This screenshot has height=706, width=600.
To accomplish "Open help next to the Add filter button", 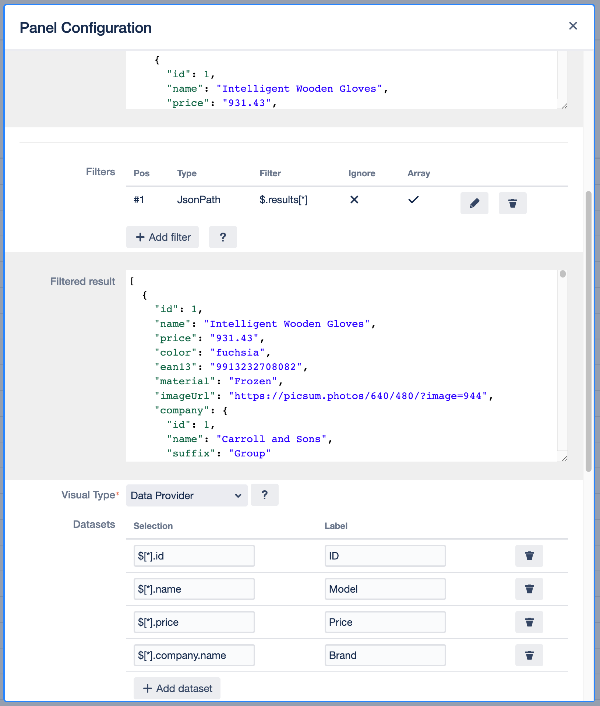I will [x=223, y=237].
